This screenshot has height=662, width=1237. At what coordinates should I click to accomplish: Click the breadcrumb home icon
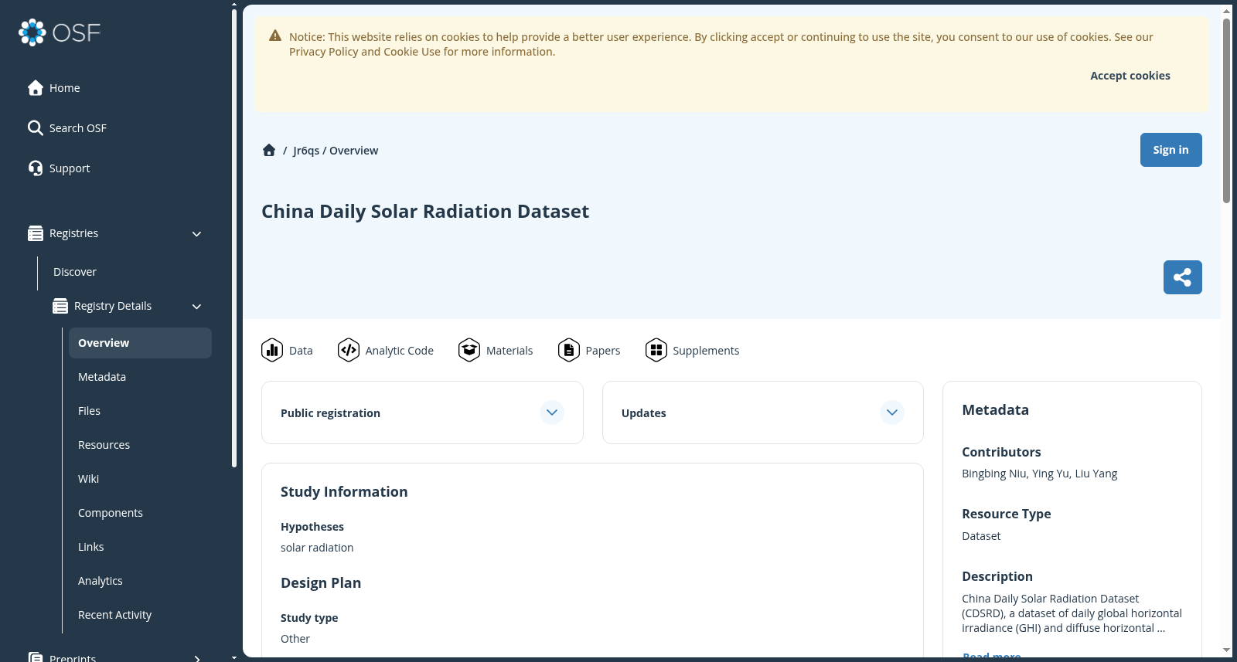[269, 151]
